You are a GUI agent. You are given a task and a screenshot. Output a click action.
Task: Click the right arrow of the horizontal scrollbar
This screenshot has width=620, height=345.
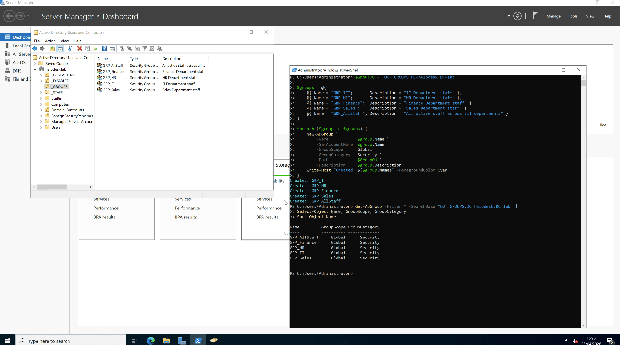pos(91,187)
